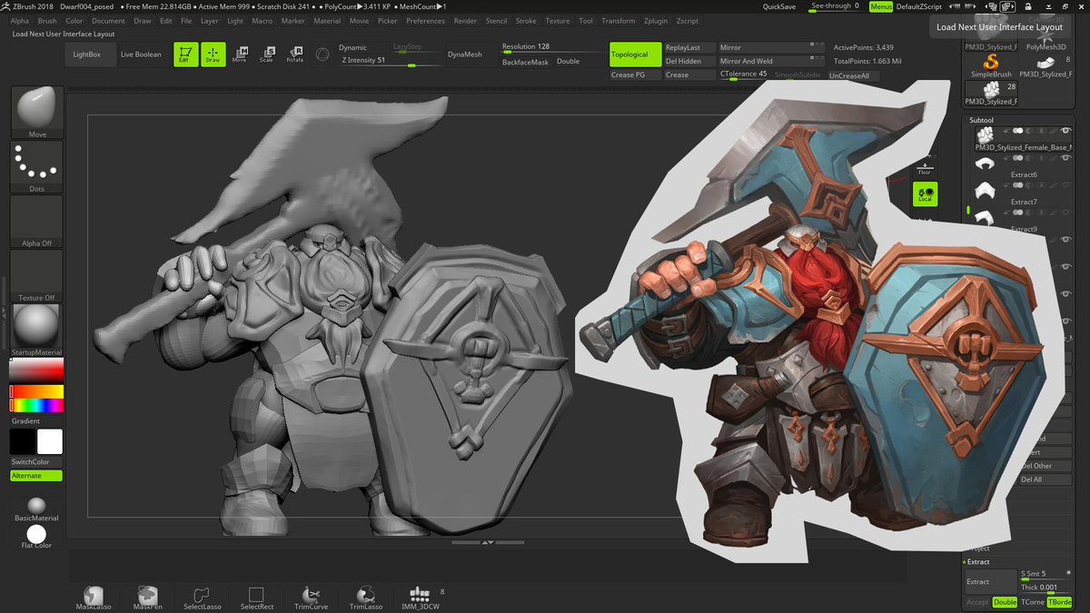1090x613 pixels.
Task: Open the Preferences menu
Action: (x=425, y=20)
